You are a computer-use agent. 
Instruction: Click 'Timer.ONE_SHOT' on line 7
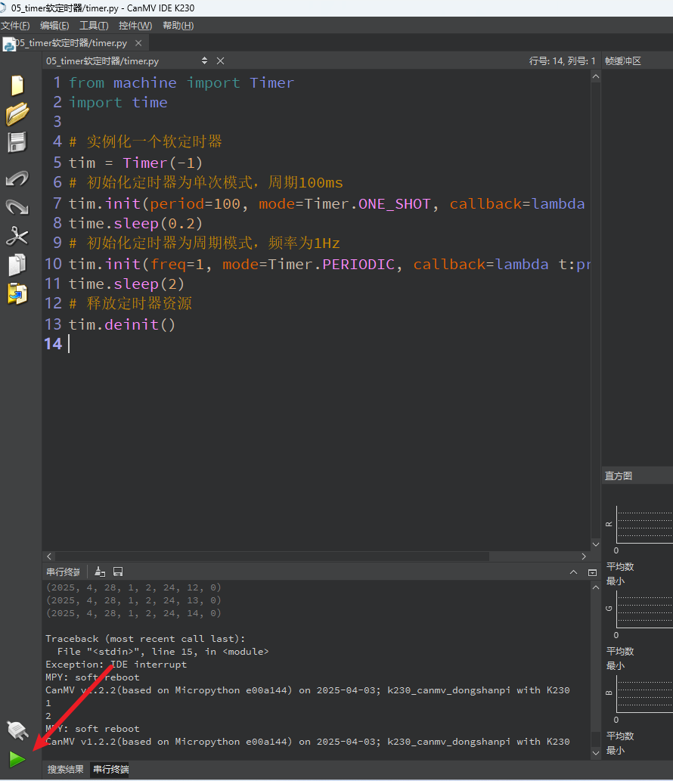(x=368, y=203)
